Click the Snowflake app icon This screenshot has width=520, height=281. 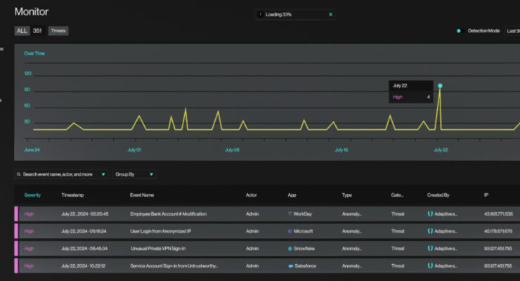[x=290, y=249]
